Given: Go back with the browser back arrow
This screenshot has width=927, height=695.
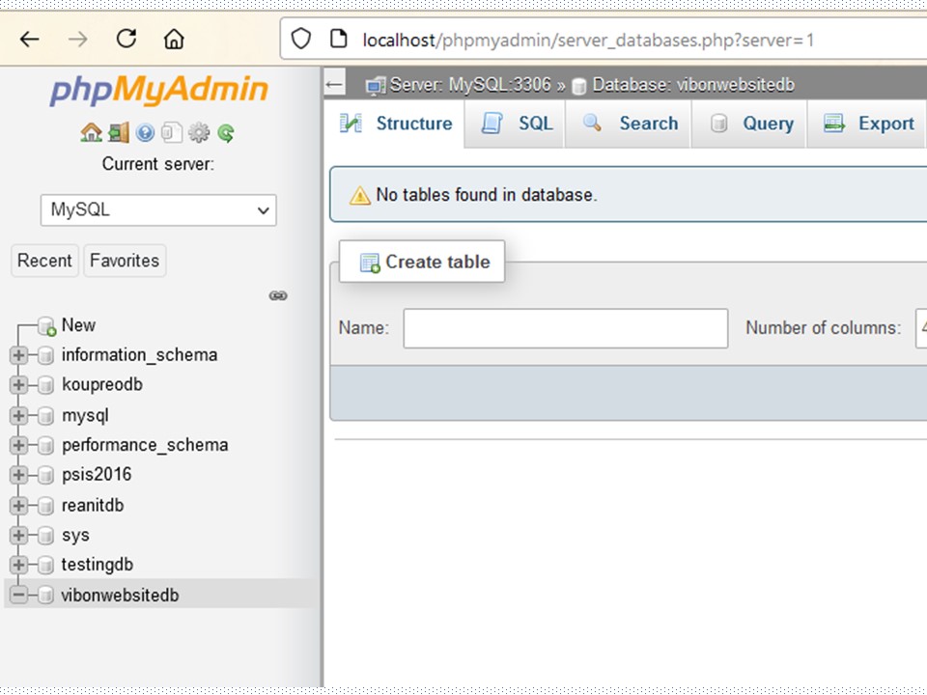Looking at the screenshot, I should click(29, 40).
